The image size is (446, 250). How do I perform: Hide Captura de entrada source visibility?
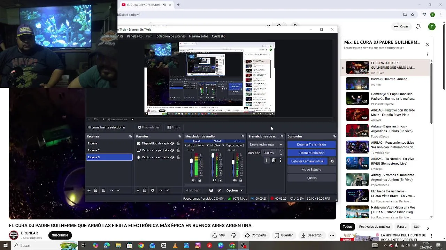[x=172, y=157]
